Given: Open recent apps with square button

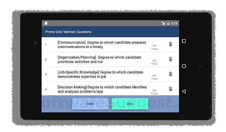Looking at the screenshot, I should click(x=184, y=41).
